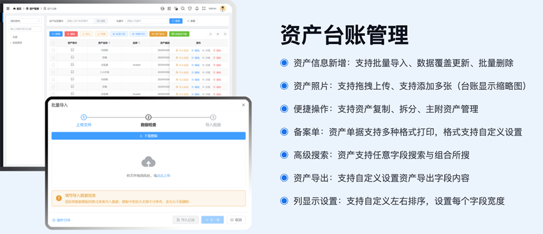The height and width of the screenshot is (234, 543).
Task: Select the 上传文件 step in import dialog
Action: point(84,121)
